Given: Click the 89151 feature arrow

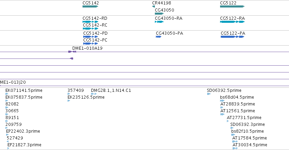Looking at the screenshot, I should [x=7, y=121].
